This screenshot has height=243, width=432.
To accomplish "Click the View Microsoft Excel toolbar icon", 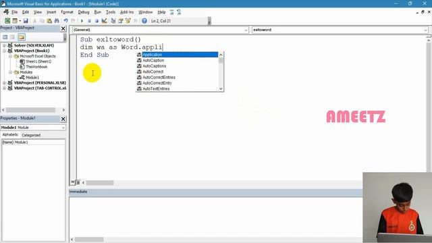I will (7, 21).
